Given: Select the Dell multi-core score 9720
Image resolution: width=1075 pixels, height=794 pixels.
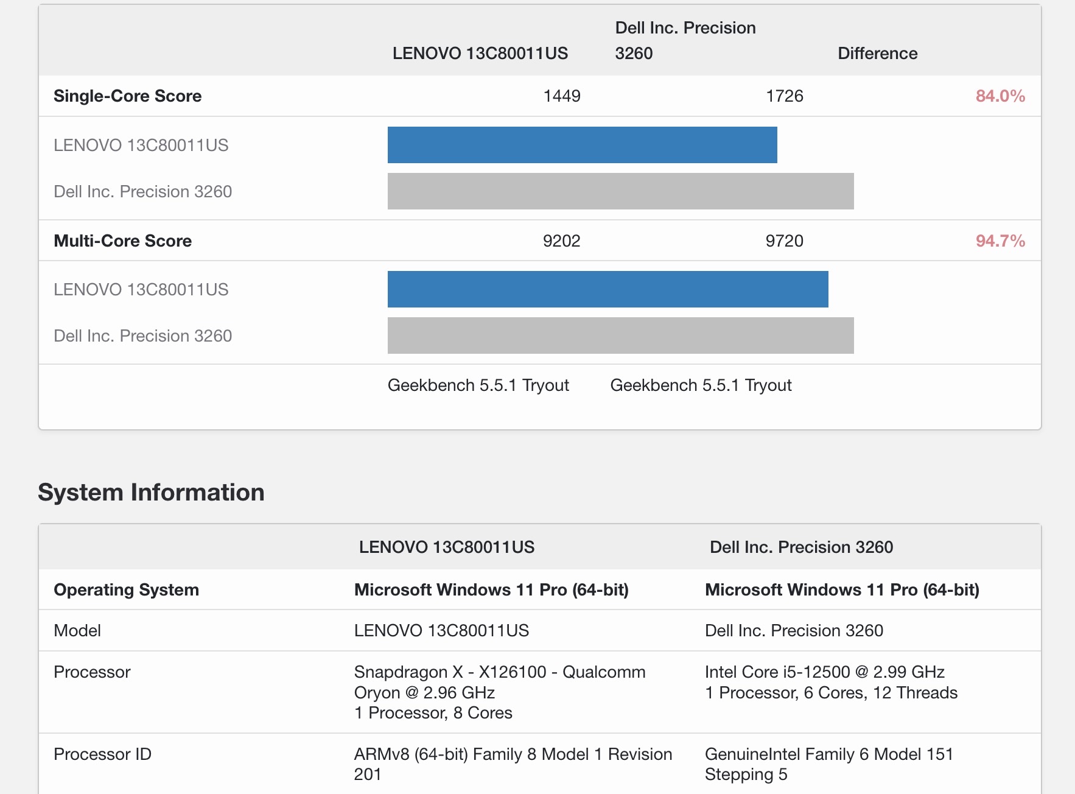Looking at the screenshot, I should coord(784,241).
